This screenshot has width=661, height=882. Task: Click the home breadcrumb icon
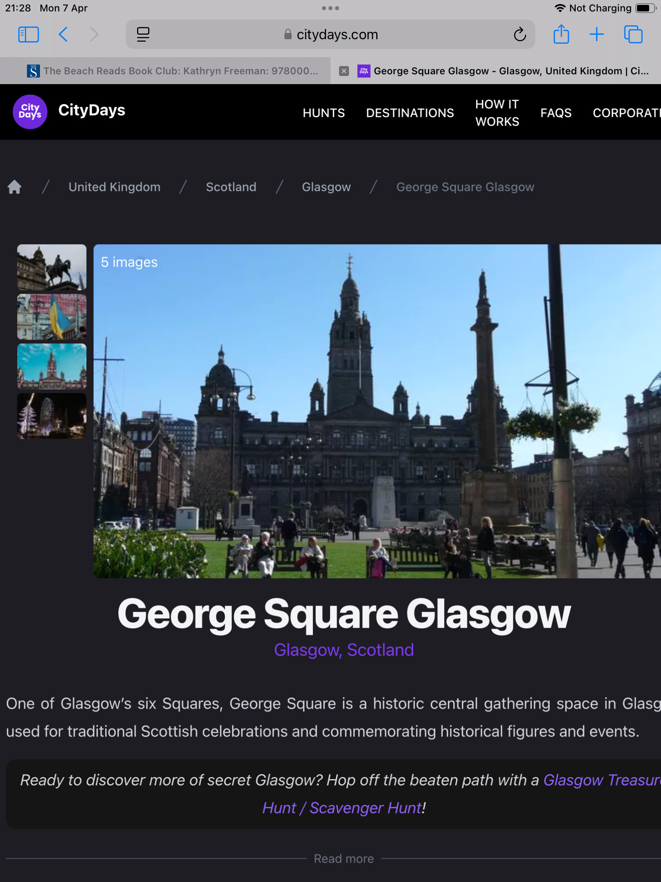[x=15, y=187]
